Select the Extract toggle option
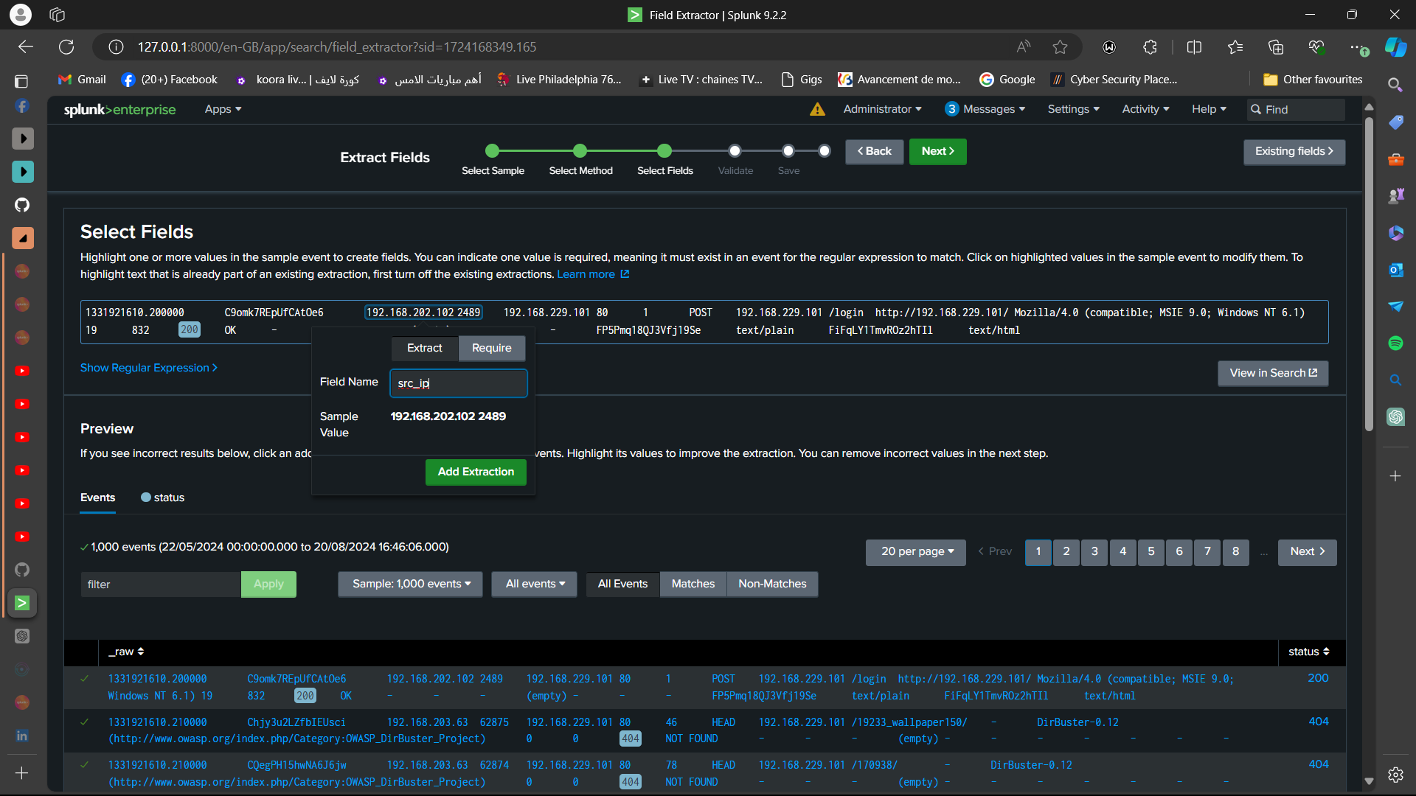 point(425,348)
